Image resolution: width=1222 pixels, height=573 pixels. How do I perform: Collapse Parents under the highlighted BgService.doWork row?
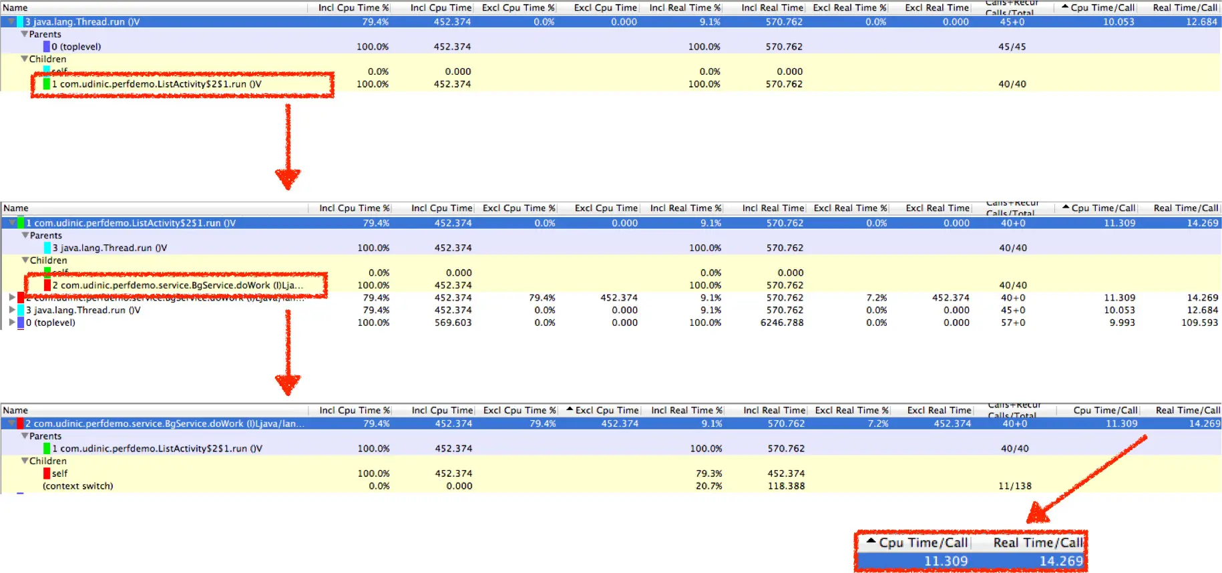tap(25, 435)
